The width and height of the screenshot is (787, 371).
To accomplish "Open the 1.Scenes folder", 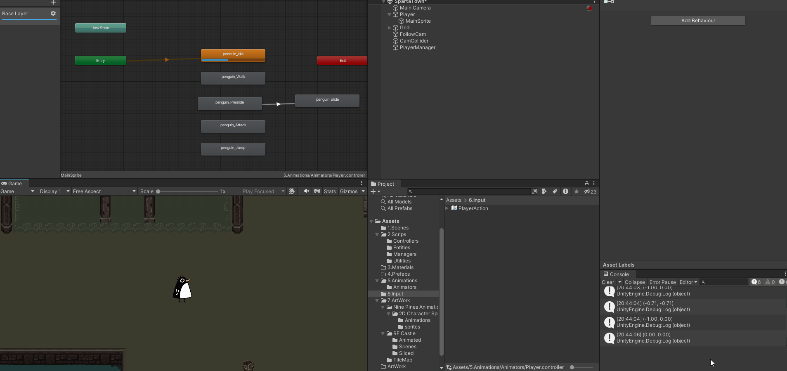I will pyautogui.click(x=398, y=228).
